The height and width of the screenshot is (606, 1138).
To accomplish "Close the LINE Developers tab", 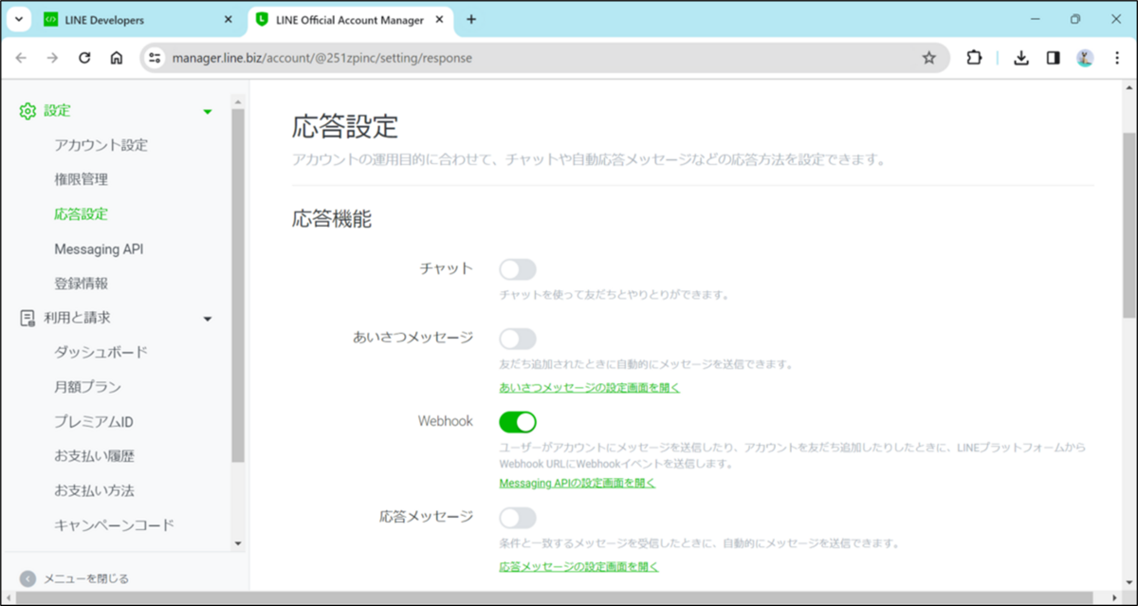I will pos(228,19).
